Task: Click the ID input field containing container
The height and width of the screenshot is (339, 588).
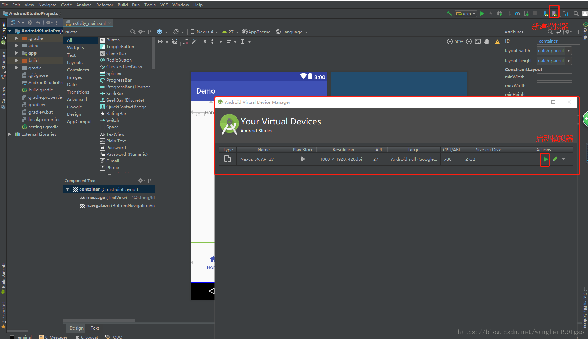Action: tap(558, 41)
